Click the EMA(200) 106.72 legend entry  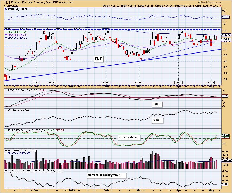[x=16, y=38]
